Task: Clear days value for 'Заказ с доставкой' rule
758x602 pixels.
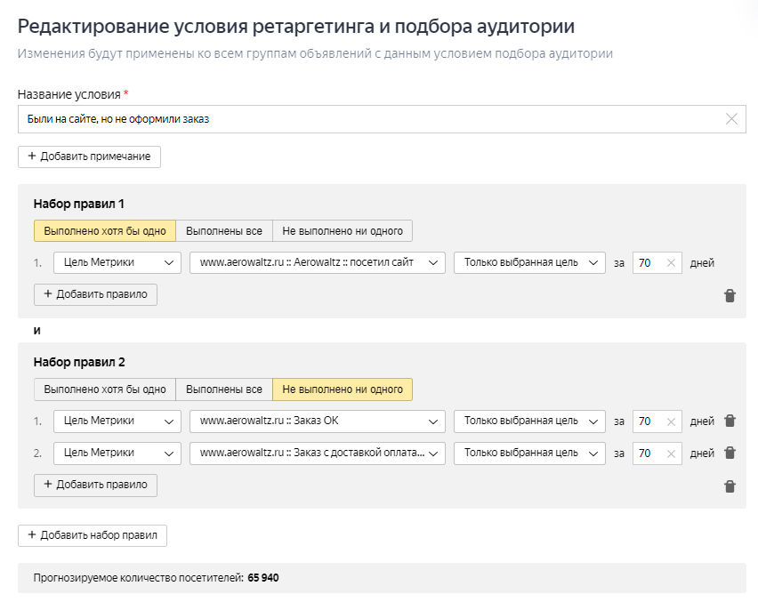Action: pyautogui.click(x=671, y=454)
